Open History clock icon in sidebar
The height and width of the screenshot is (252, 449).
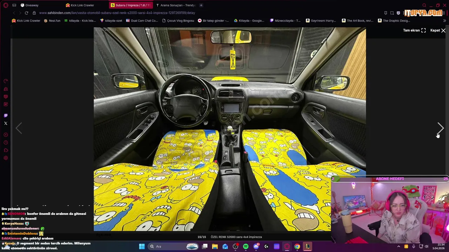click(x=6, y=142)
